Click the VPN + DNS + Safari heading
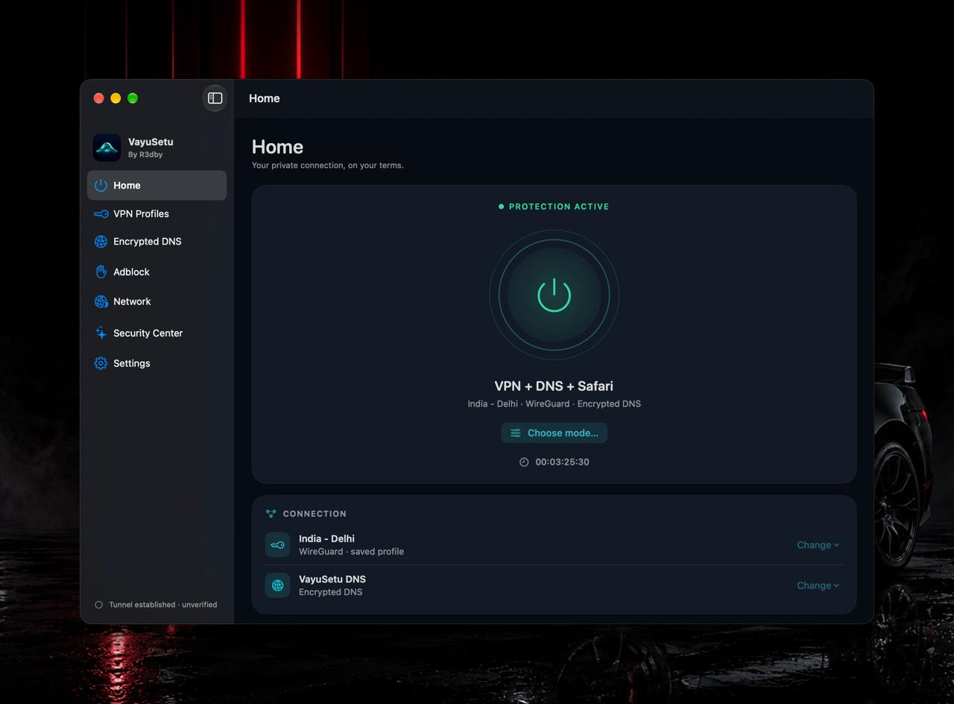 554,386
